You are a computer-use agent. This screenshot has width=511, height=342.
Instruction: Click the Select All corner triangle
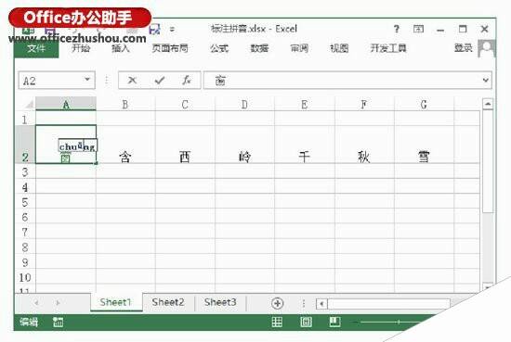(x=29, y=105)
